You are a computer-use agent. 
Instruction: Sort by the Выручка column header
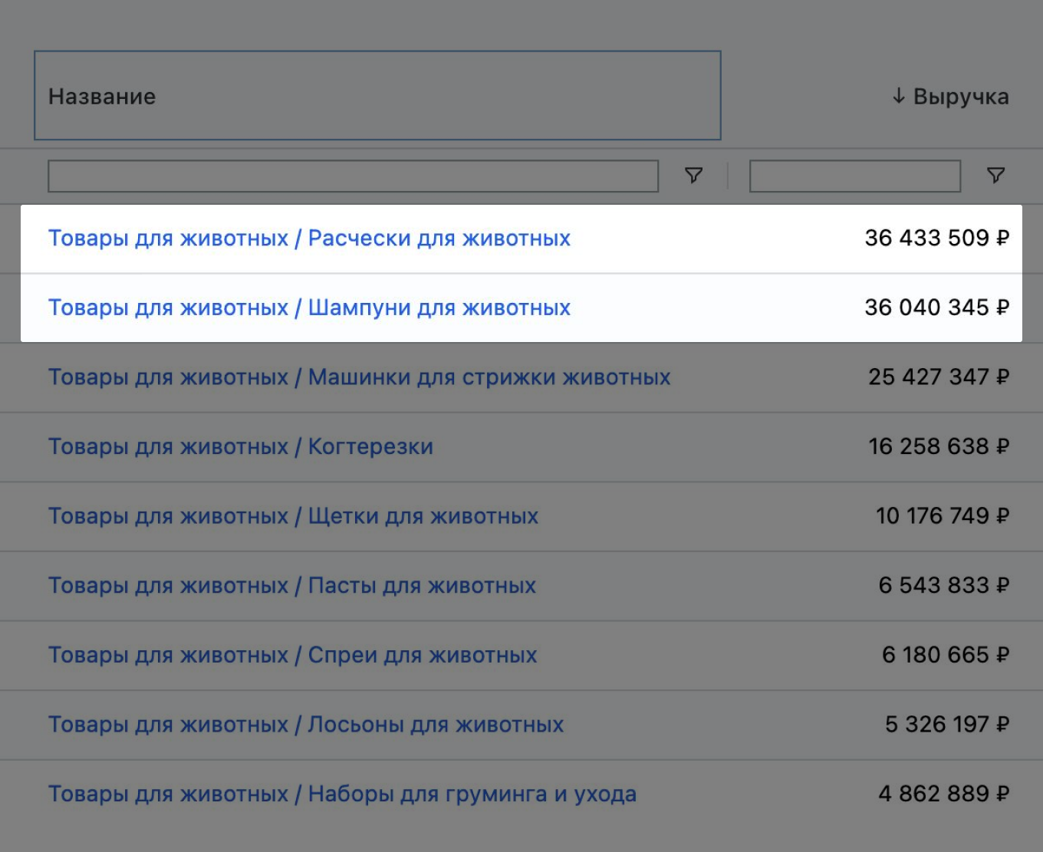950,97
